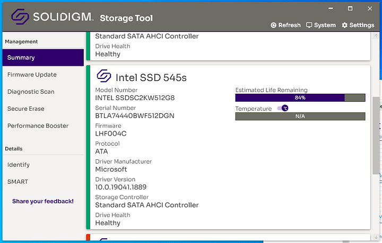Open the Summary page
382x243 pixels.
click(x=43, y=58)
